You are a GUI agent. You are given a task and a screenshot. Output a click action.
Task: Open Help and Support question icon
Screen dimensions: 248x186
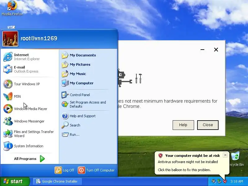tap(65, 116)
